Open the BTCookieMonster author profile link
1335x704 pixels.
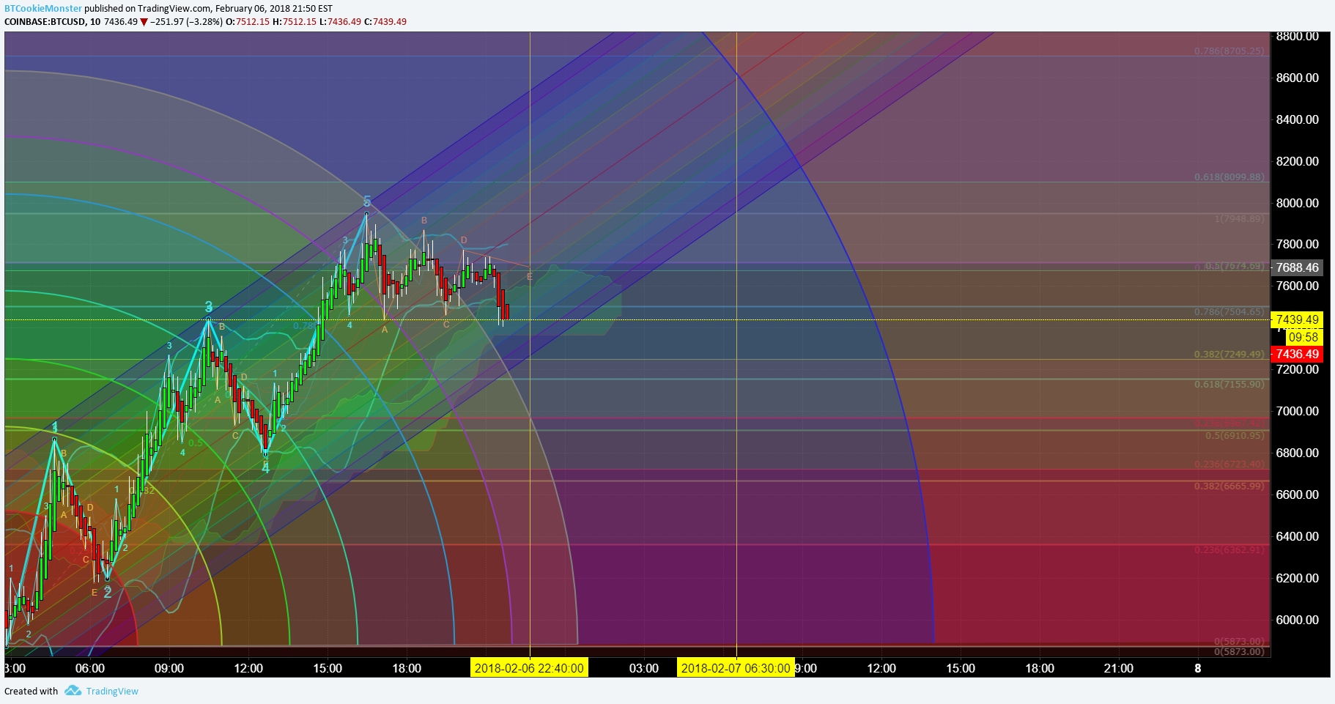click(x=43, y=9)
